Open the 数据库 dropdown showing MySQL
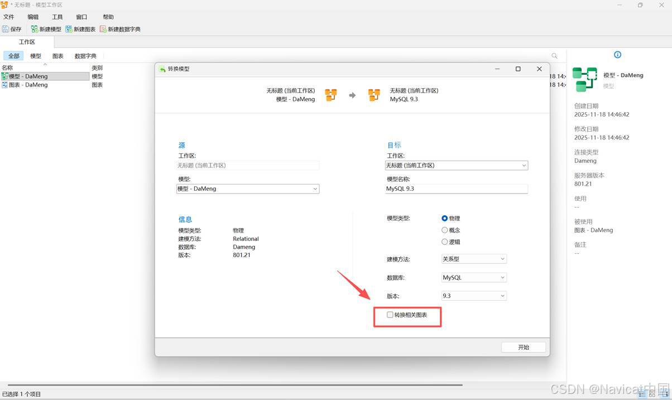Viewport: 672px width, 400px height. pos(474,277)
